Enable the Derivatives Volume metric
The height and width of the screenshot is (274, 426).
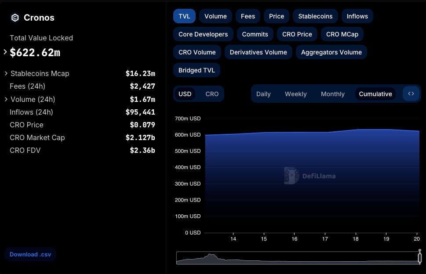258,52
